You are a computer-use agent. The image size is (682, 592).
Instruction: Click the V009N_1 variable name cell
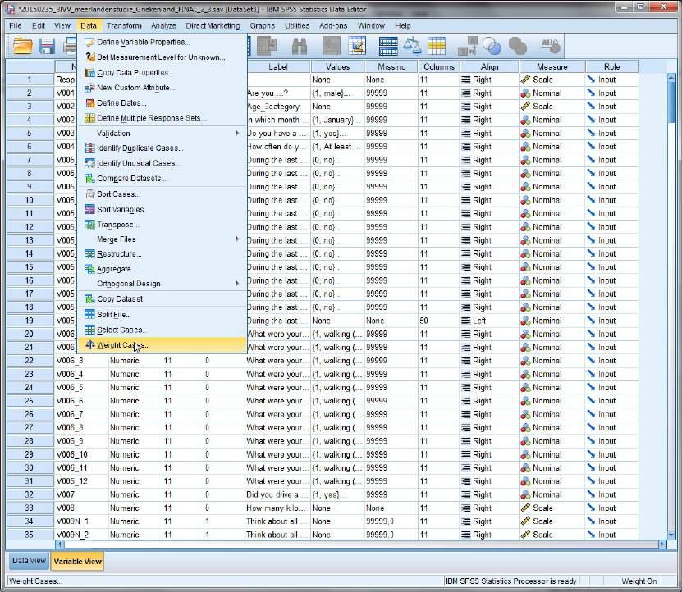81,521
